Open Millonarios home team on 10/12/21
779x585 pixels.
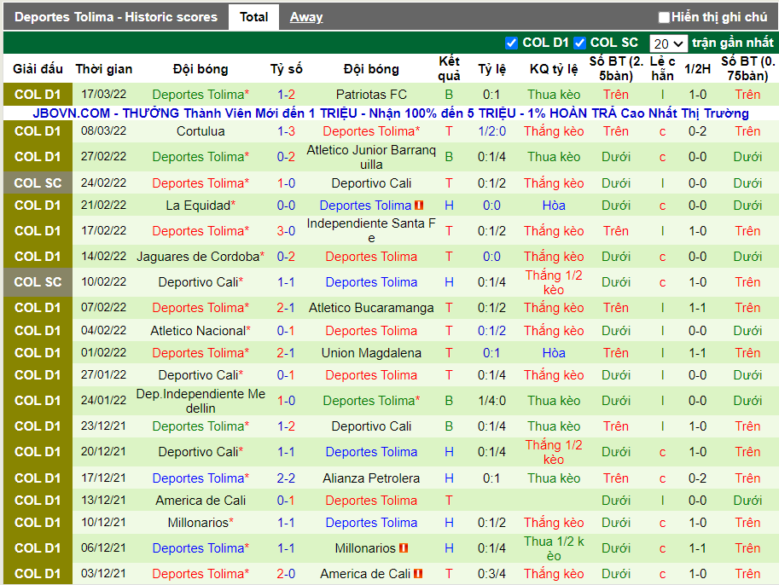(198, 523)
